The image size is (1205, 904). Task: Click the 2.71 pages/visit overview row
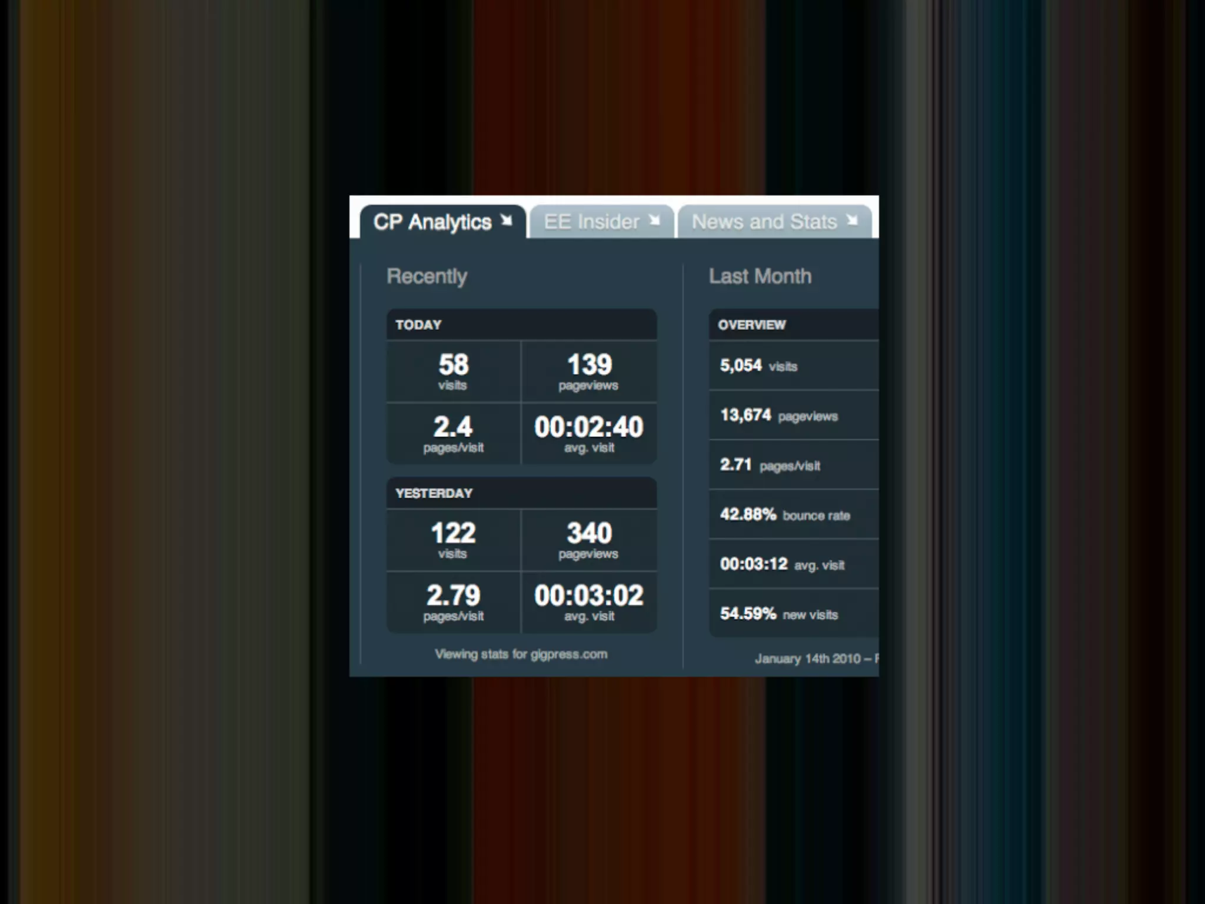(x=794, y=465)
